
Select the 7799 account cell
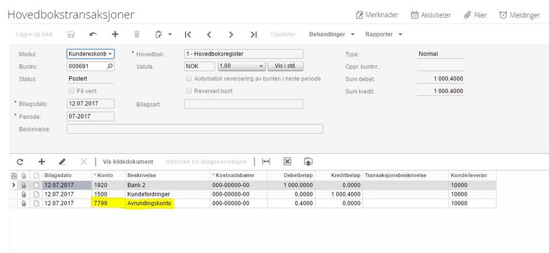pos(109,204)
